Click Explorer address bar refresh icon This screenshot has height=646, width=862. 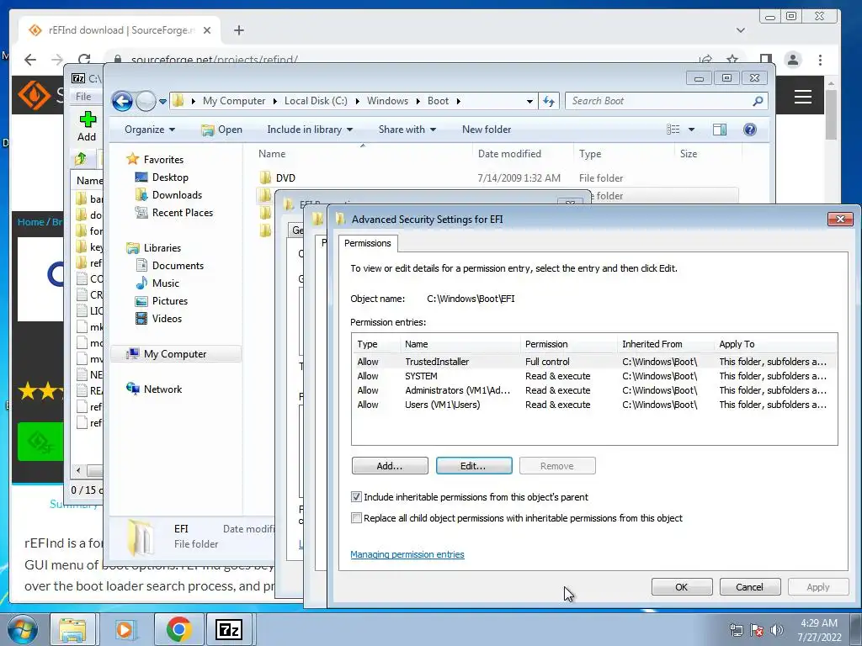pos(549,101)
